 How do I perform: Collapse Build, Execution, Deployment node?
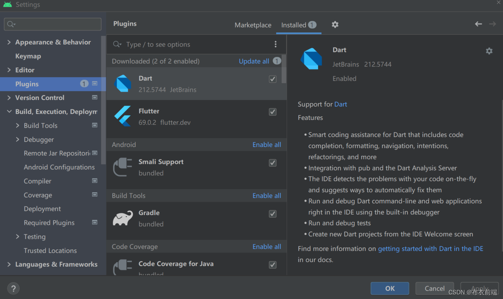tap(9, 111)
